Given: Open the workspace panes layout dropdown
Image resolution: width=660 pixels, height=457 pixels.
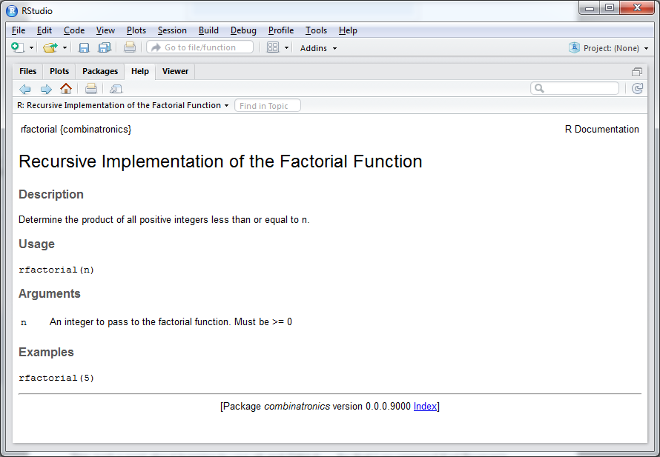Looking at the screenshot, I should pyautogui.click(x=286, y=48).
